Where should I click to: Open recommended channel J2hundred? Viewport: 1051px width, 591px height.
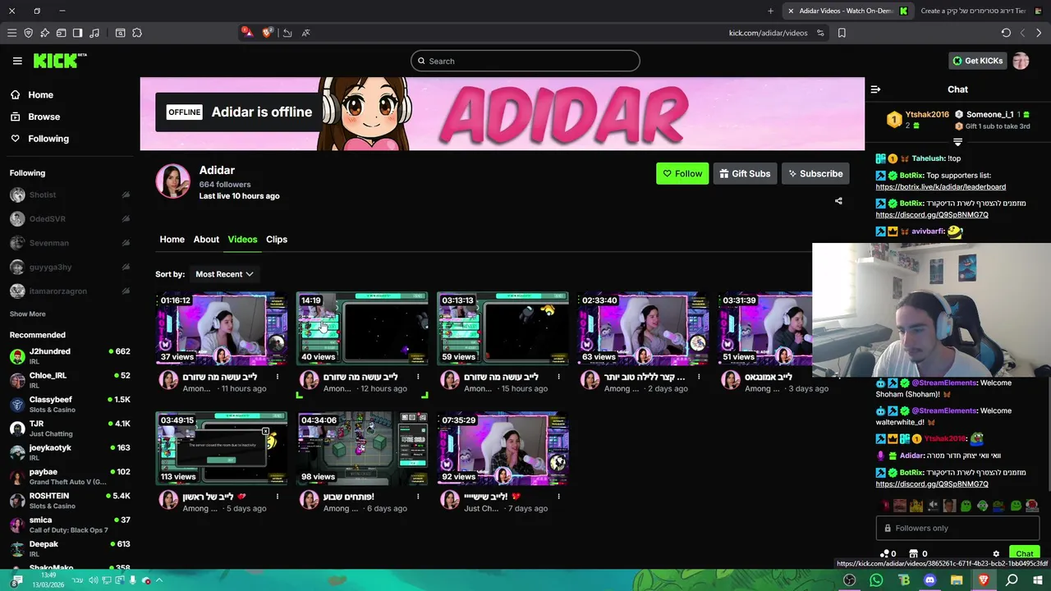click(x=70, y=356)
